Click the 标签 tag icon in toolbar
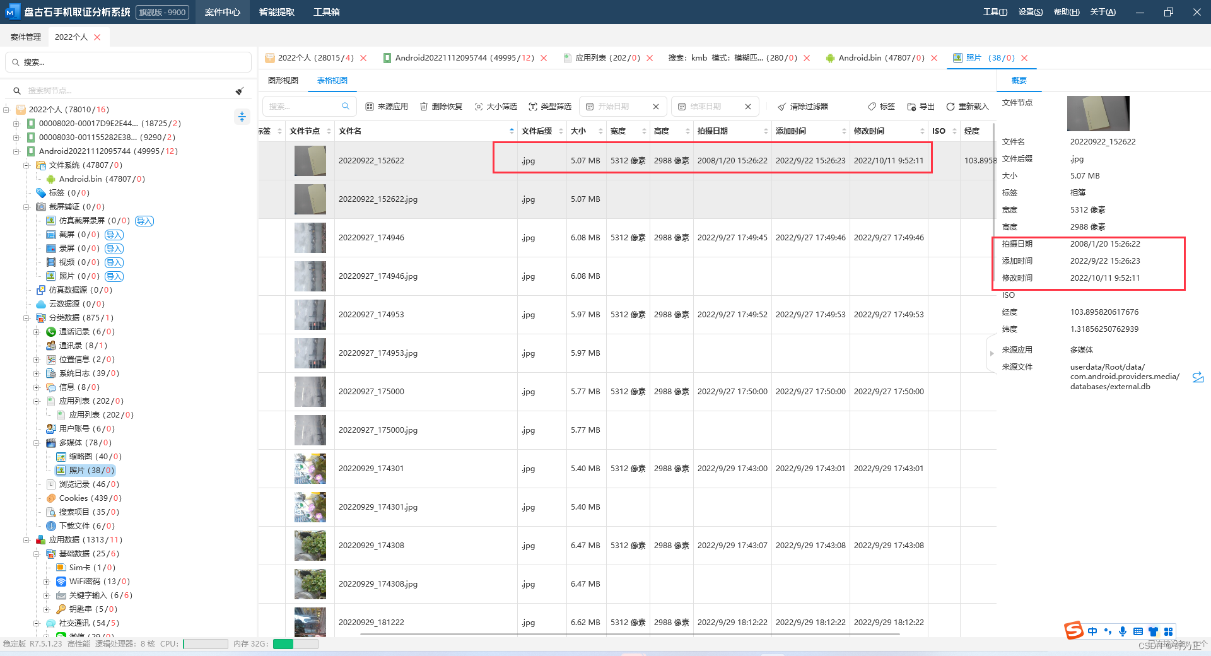 872,107
